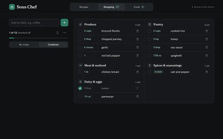Check off chicken breast

(x=80, y=72)
